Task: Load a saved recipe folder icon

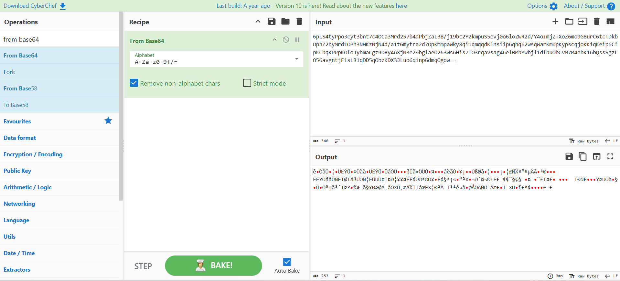Action: [285, 22]
